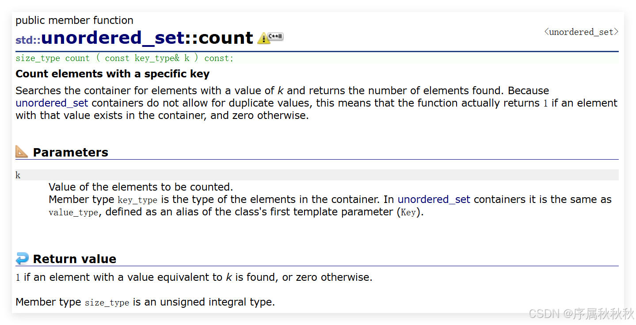636x325 pixels.
Task: Click 'Count elements with a specific key' heading
Action: [x=112, y=74]
